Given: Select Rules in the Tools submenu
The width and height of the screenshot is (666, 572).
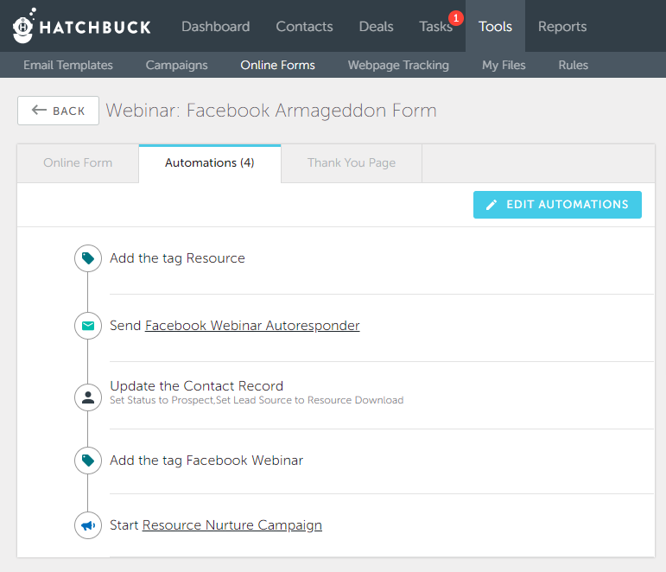Looking at the screenshot, I should (x=573, y=65).
